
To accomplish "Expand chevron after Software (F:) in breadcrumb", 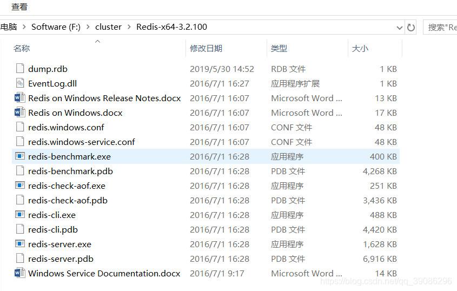I will point(88,27).
